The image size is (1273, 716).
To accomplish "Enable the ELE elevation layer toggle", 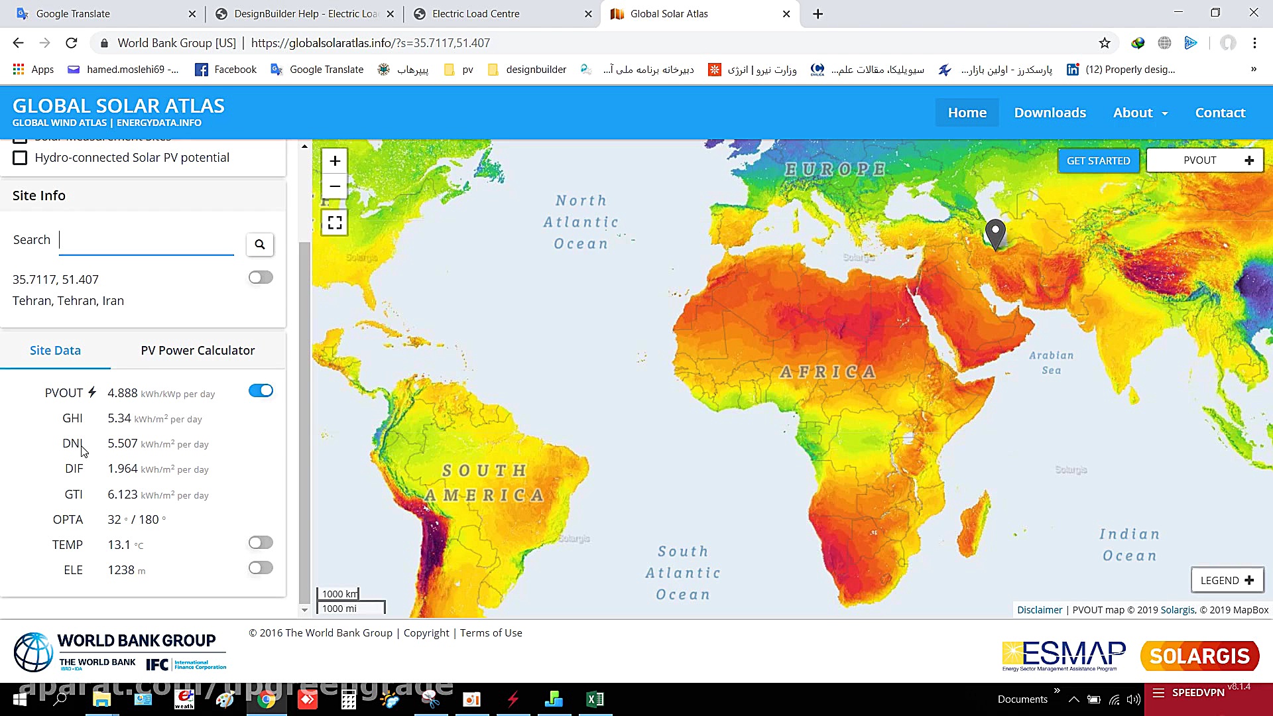I will [x=261, y=568].
